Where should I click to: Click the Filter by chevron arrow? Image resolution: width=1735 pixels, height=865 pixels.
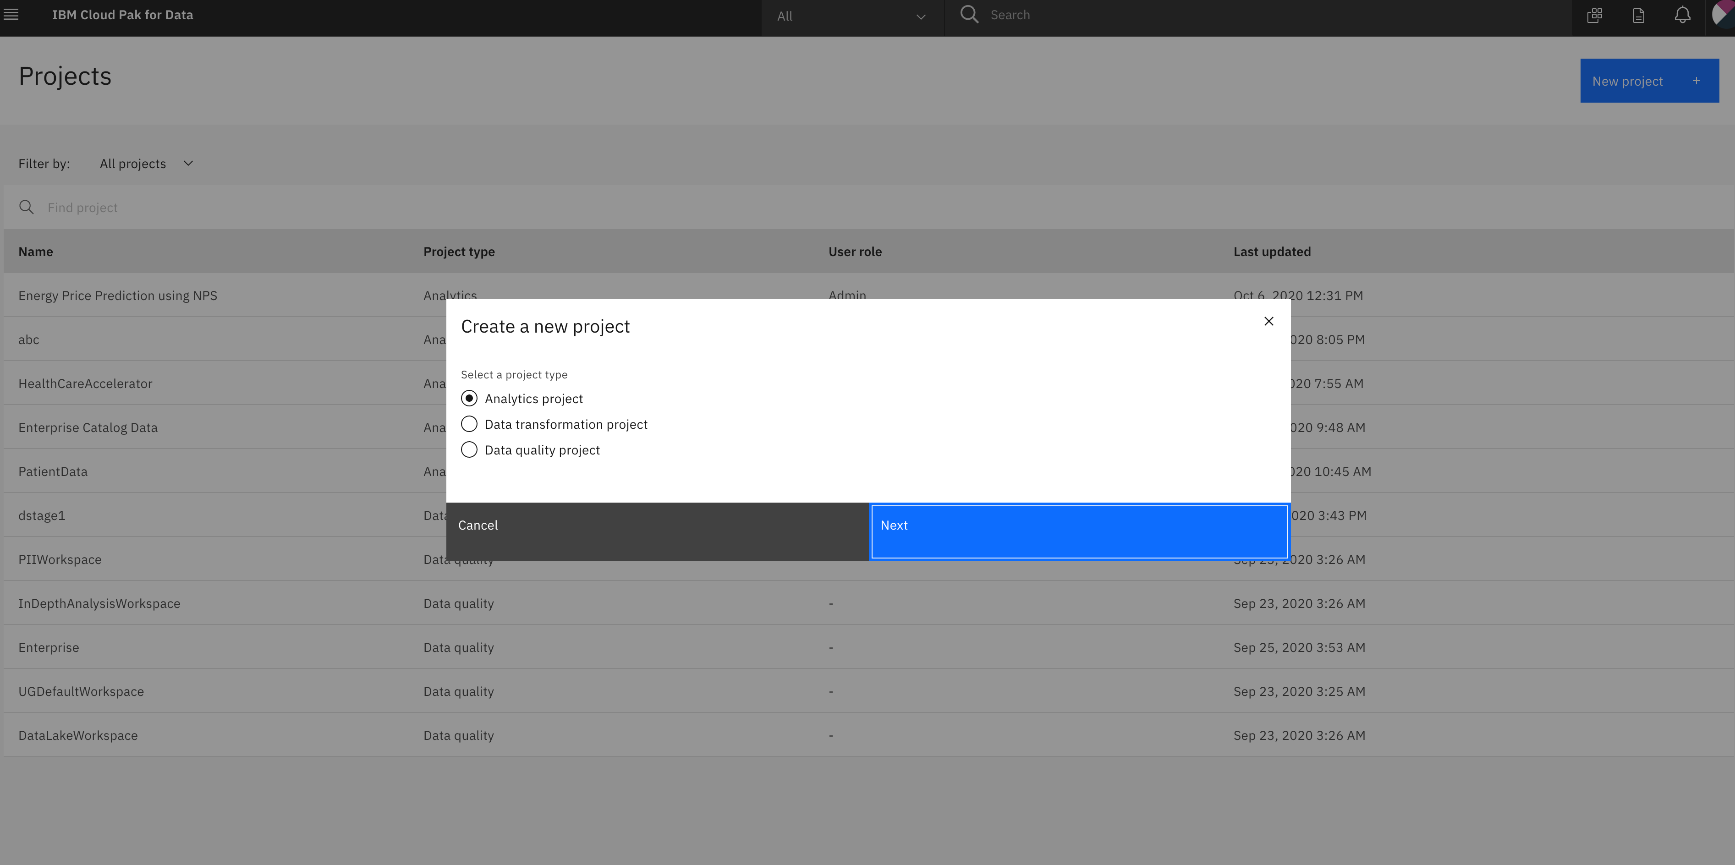pyautogui.click(x=189, y=164)
